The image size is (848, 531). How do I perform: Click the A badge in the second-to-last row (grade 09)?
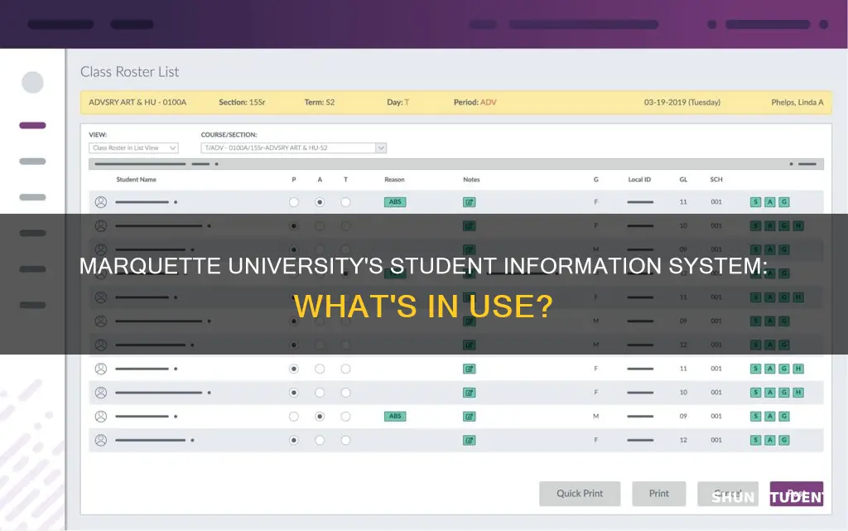pyautogui.click(x=769, y=417)
